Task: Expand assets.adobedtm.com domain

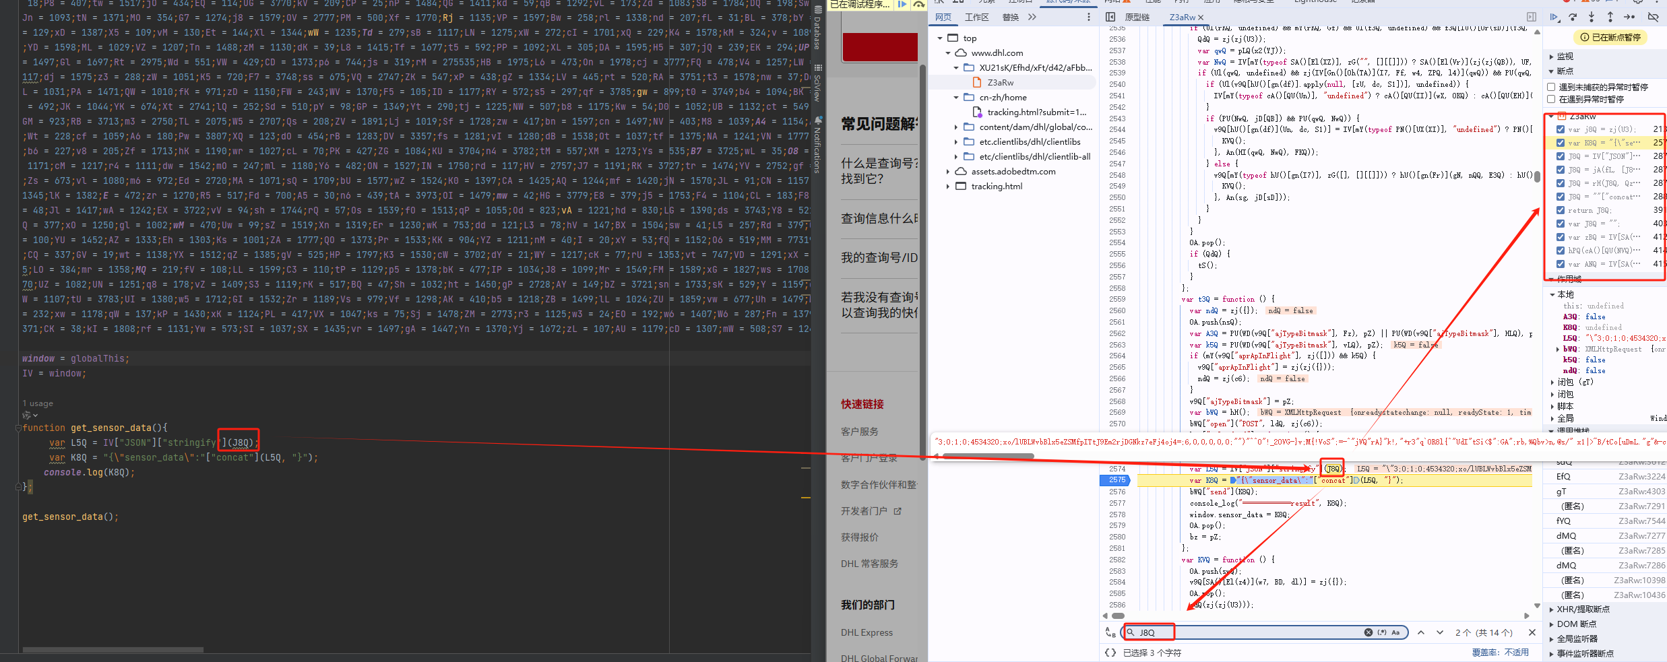Action: point(948,171)
